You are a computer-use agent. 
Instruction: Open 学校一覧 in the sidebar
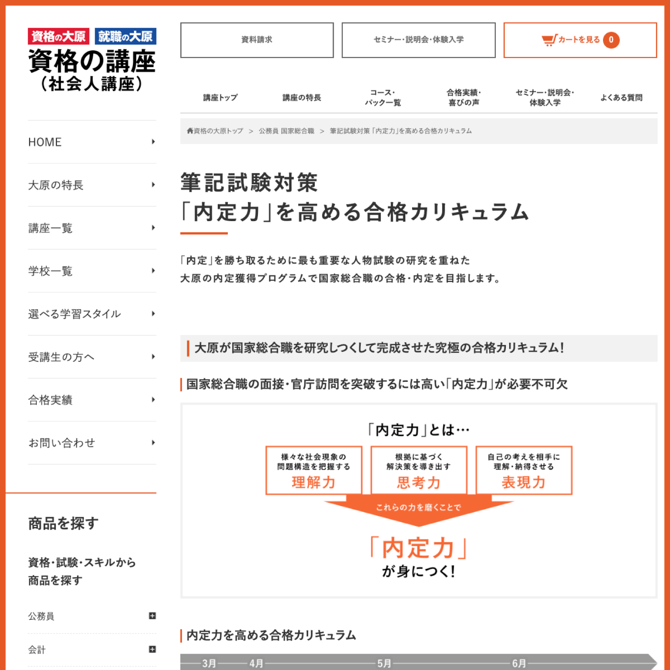point(50,271)
